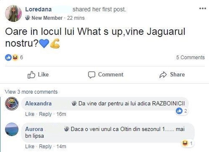Reply to Alexandra's comment
Image resolution: width=209 pixels, height=152 pixels.
[45, 114]
